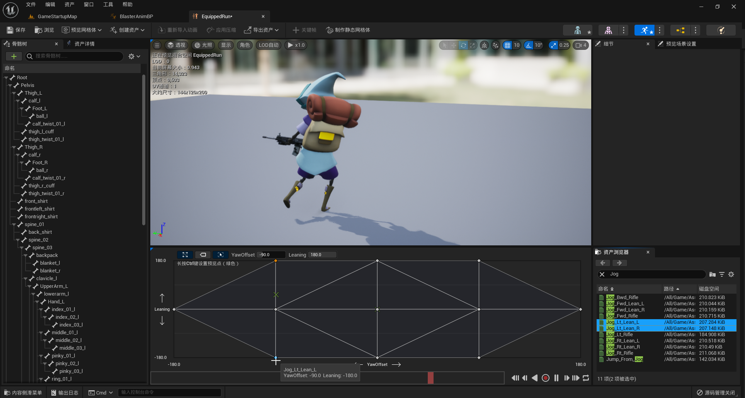Image resolution: width=745 pixels, height=398 pixels.
Task: Open the Cmd console dropdown
Action: pyautogui.click(x=101, y=393)
